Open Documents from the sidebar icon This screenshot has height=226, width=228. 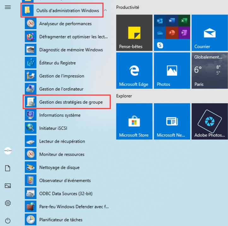point(8,168)
